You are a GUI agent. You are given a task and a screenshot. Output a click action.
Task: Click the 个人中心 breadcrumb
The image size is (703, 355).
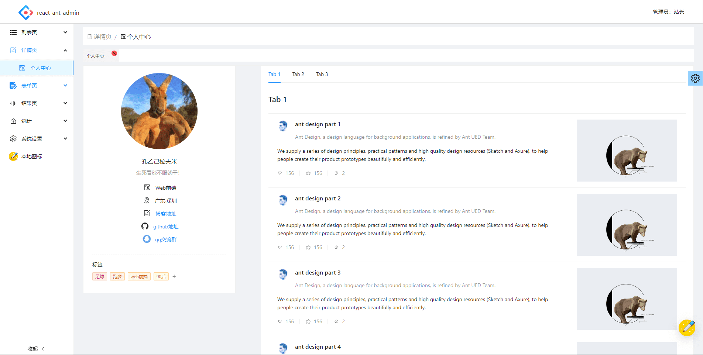pyautogui.click(x=136, y=37)
